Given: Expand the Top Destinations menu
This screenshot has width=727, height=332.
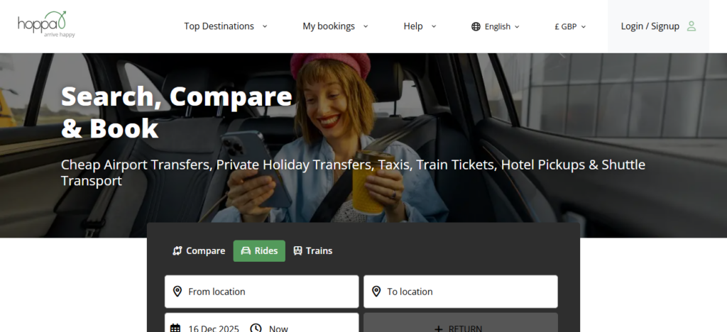Looking at the screenshot, I should (x=226, y=26).
